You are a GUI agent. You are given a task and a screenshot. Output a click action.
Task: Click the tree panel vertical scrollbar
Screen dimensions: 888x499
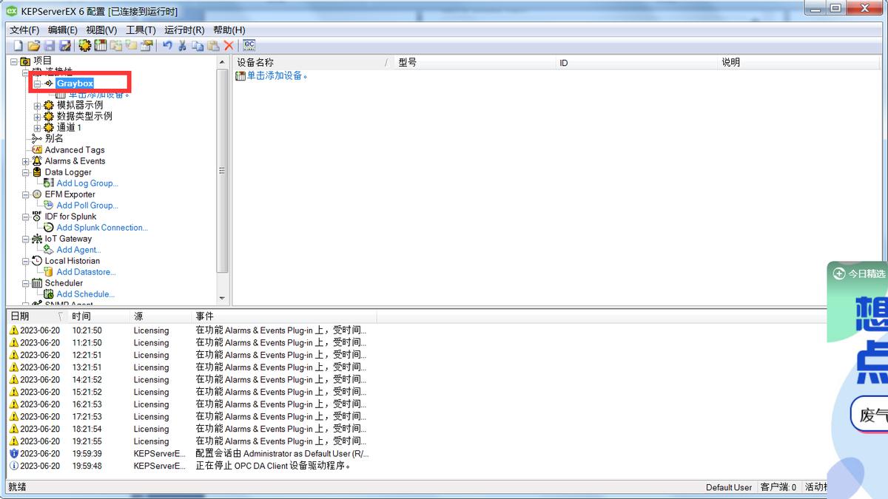pos(221,170)
